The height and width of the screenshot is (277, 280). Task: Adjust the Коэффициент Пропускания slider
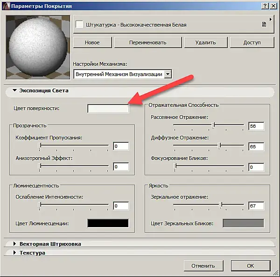coord(40,145)
